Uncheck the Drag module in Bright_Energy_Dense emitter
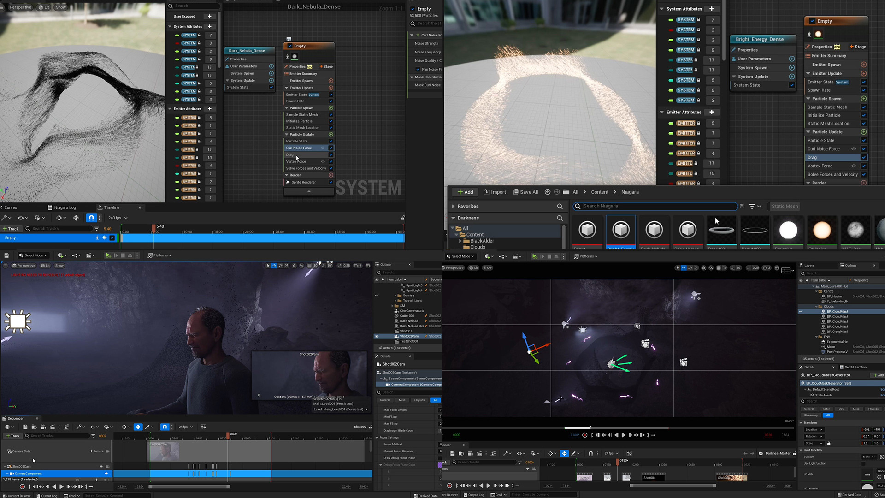885x498 pixels. point(863,158)
